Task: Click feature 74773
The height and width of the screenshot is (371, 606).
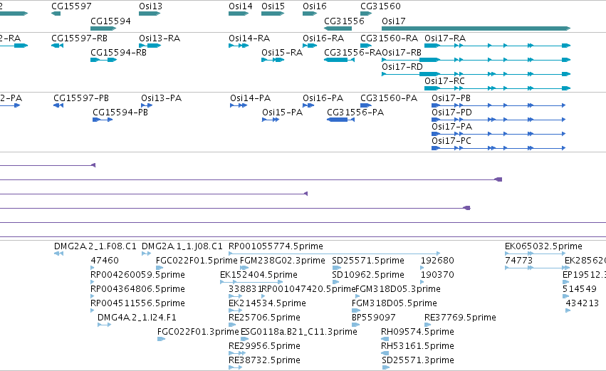Action: pyautogui.click(x=518, y=261)
